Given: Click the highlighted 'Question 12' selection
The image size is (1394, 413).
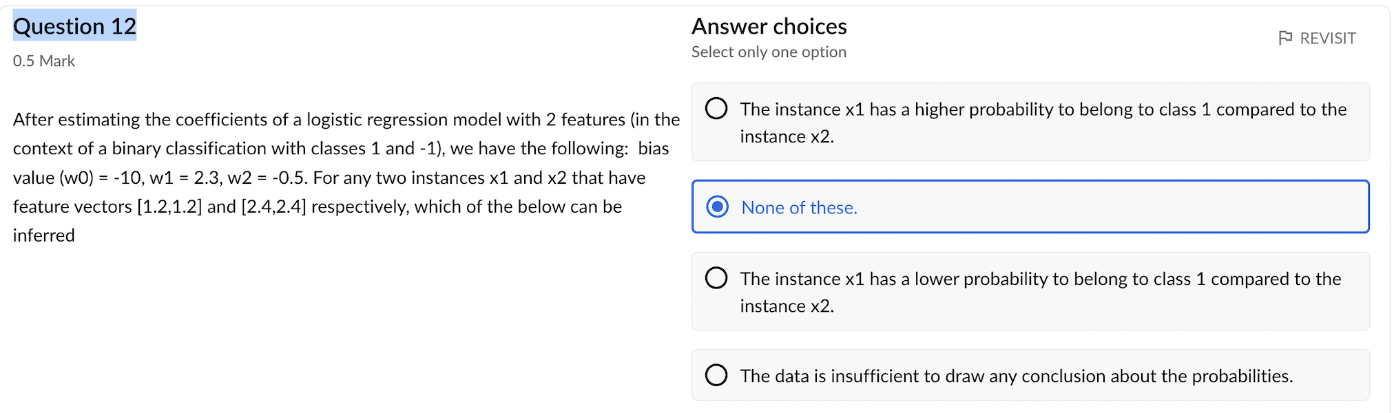Looking at the screenshot, I should (x=74, y=26).
